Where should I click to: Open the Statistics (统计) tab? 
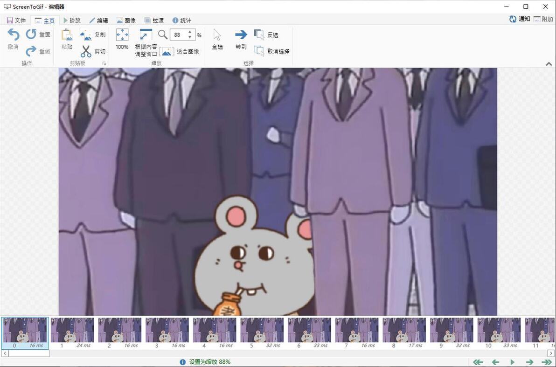tap(181, 21)
